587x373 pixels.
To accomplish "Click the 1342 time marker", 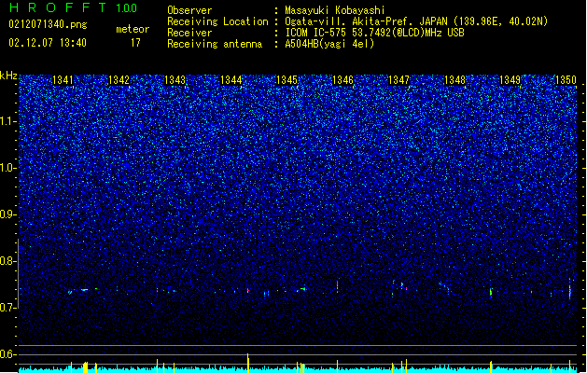I will click(119, 80).
